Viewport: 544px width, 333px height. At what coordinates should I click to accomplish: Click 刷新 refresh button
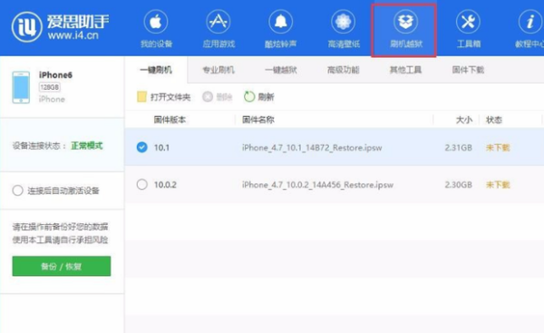coord(259,97)
